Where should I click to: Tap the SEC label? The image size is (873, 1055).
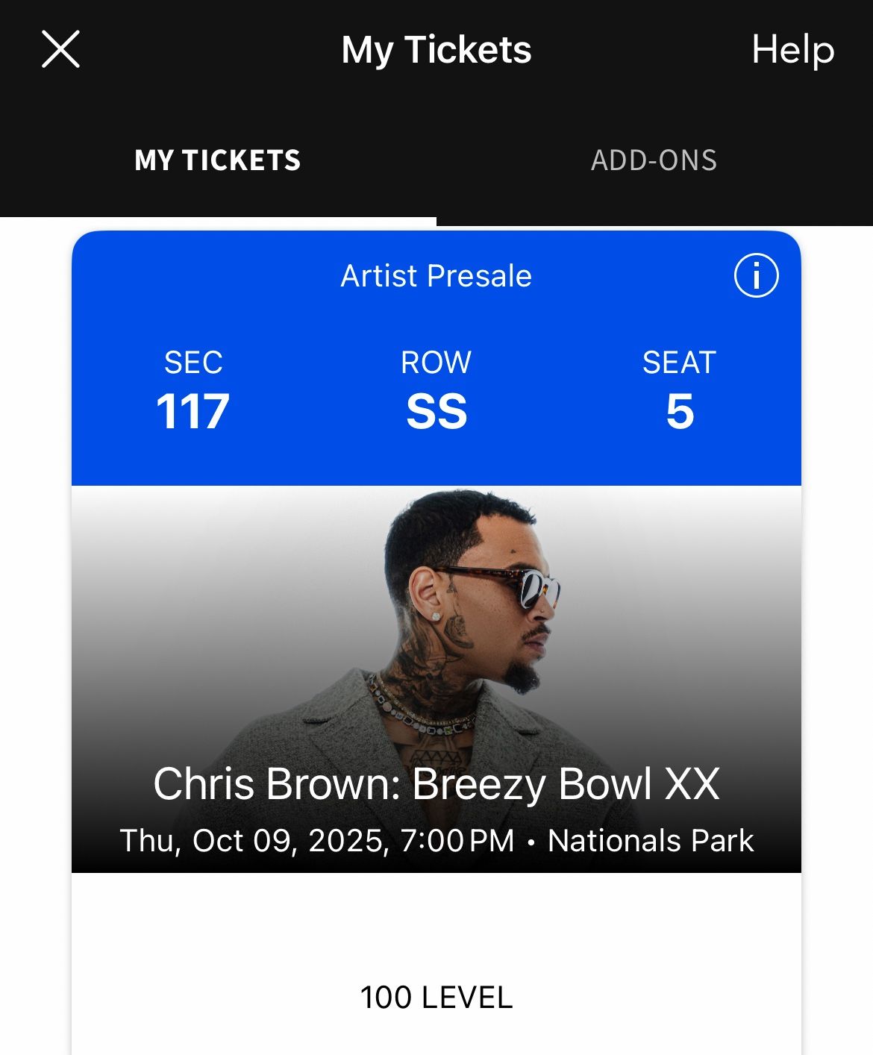(193, 363)
